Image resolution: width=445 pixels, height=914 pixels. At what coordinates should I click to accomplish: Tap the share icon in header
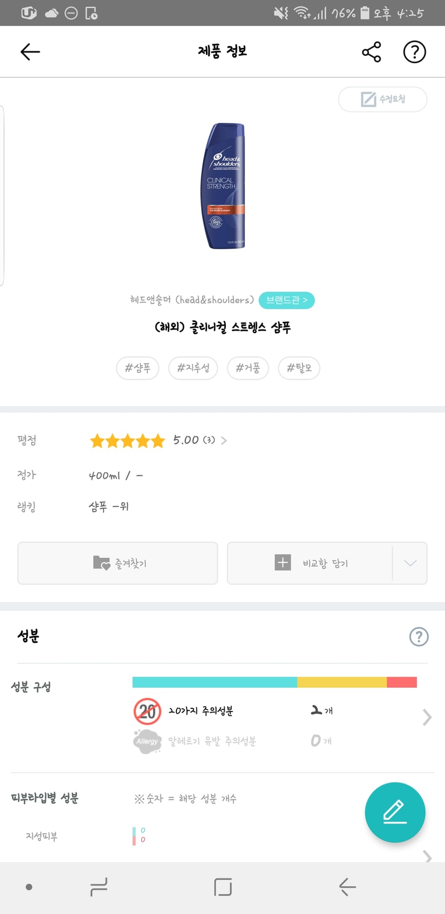(372, 52)
